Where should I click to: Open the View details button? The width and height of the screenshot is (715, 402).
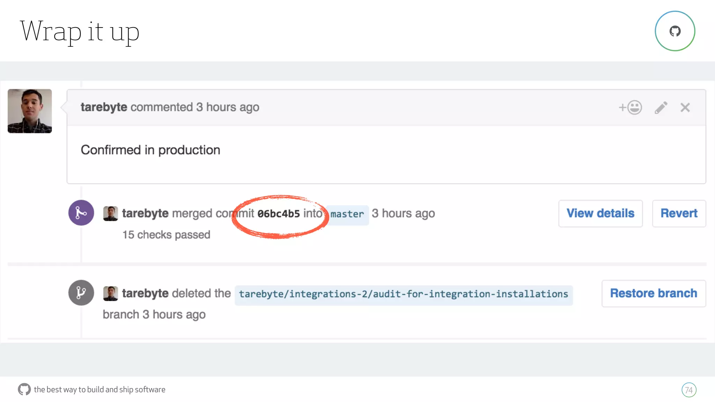[x=600, y=213]
